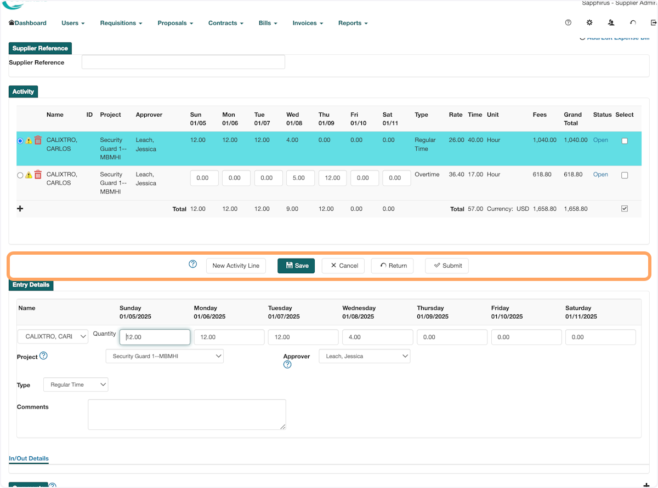Expand the Contracts menu
658x488 pixels.
tap(226, 23)
